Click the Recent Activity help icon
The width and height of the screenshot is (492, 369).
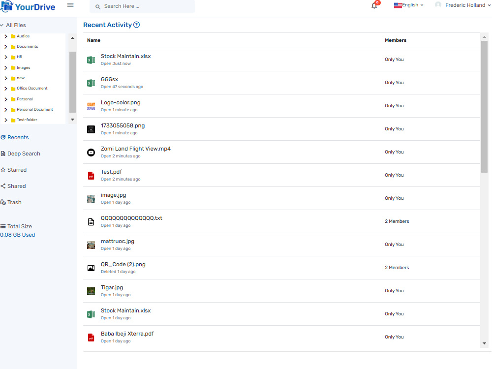(x=136, y=25)
